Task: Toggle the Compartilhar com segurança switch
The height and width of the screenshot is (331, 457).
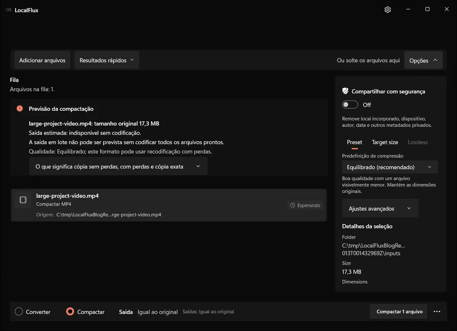Action: (350, 105)
